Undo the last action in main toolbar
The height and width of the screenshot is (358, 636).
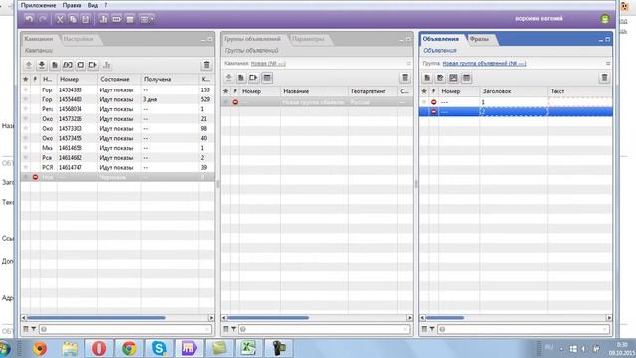click(29, 19)
